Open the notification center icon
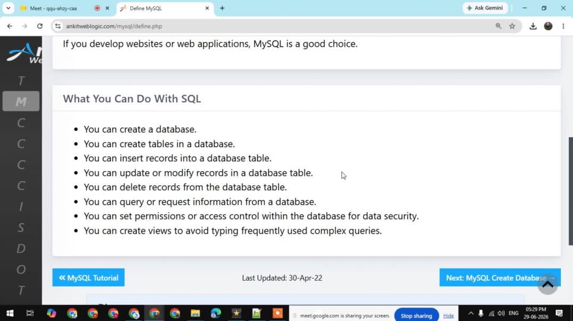573x321 pixels. pos(559,314)
